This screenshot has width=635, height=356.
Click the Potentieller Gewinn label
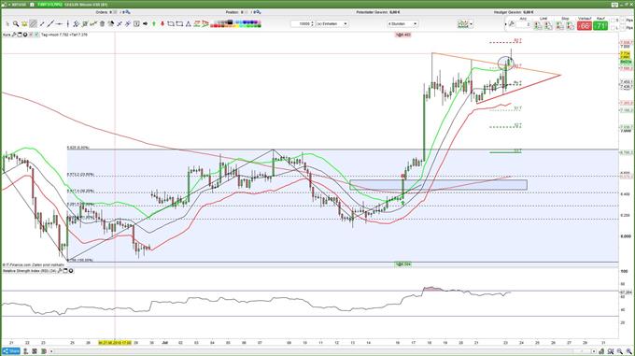(373, 12)
